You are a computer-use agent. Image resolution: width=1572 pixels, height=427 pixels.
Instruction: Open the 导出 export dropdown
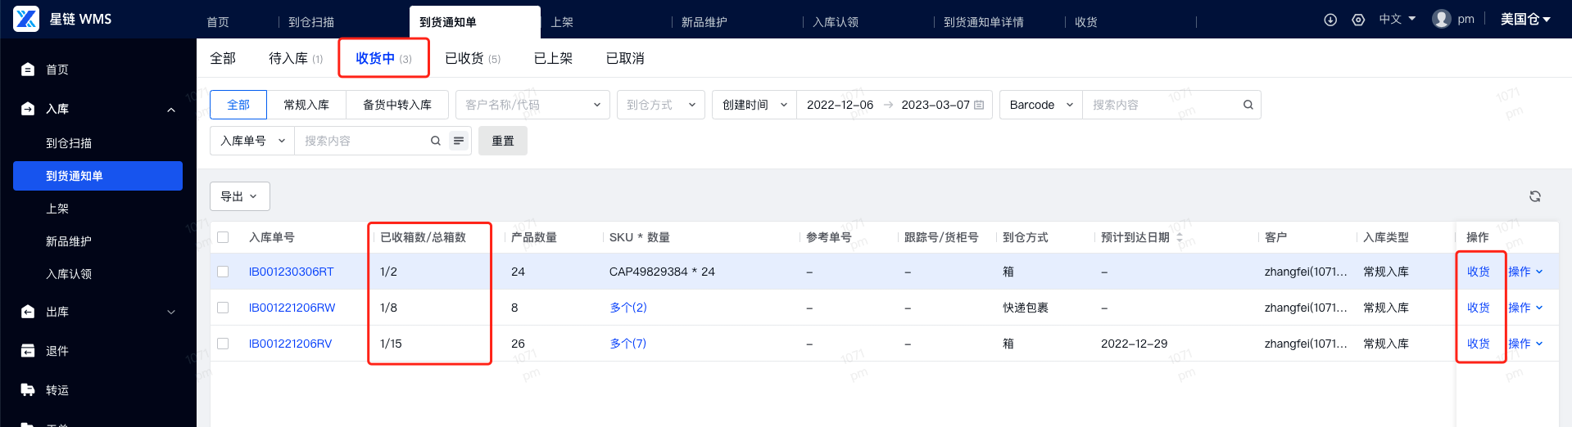(x=239, y=196)
